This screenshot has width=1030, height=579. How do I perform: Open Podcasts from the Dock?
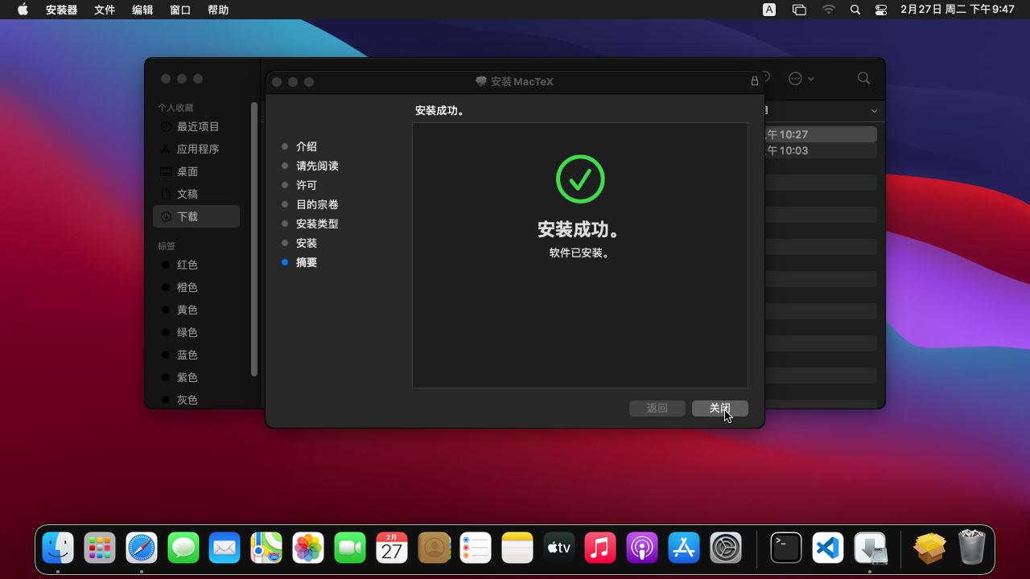pyautogui.click(x=642, y=548)
